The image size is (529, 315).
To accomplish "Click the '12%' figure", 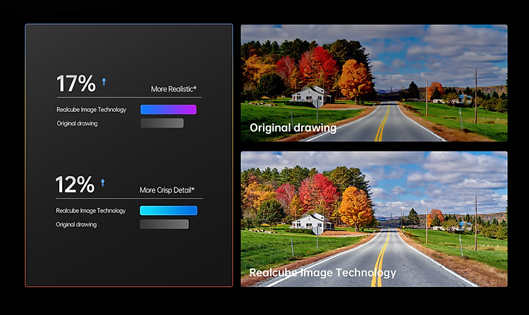I will coord(75,185).
